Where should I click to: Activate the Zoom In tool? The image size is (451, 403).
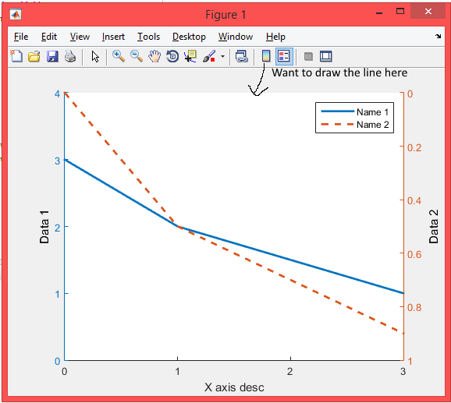click(x=119, y=56)
